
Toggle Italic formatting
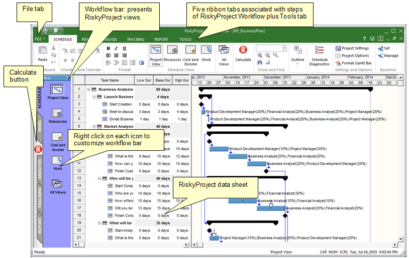click(x=116, y=49)
